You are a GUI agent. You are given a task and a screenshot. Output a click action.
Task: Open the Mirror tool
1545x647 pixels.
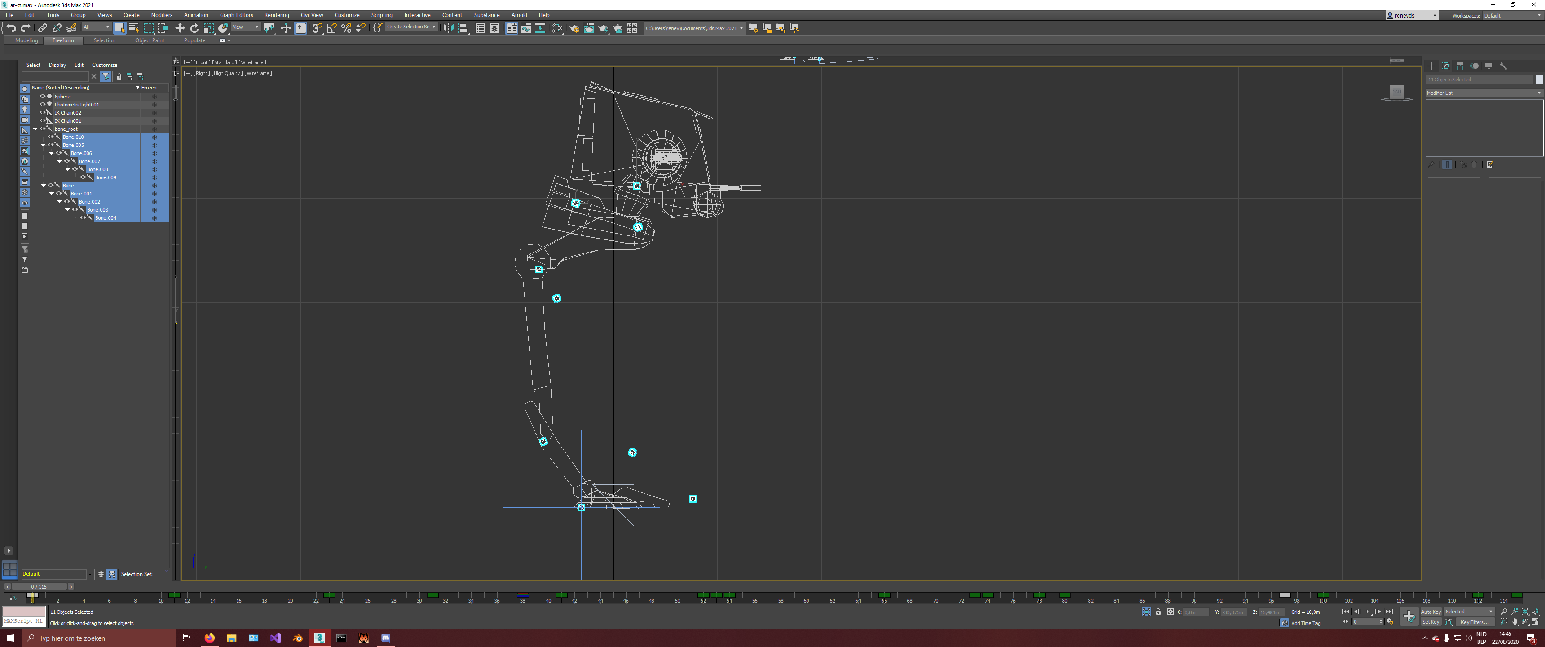[x=448, y=28]
